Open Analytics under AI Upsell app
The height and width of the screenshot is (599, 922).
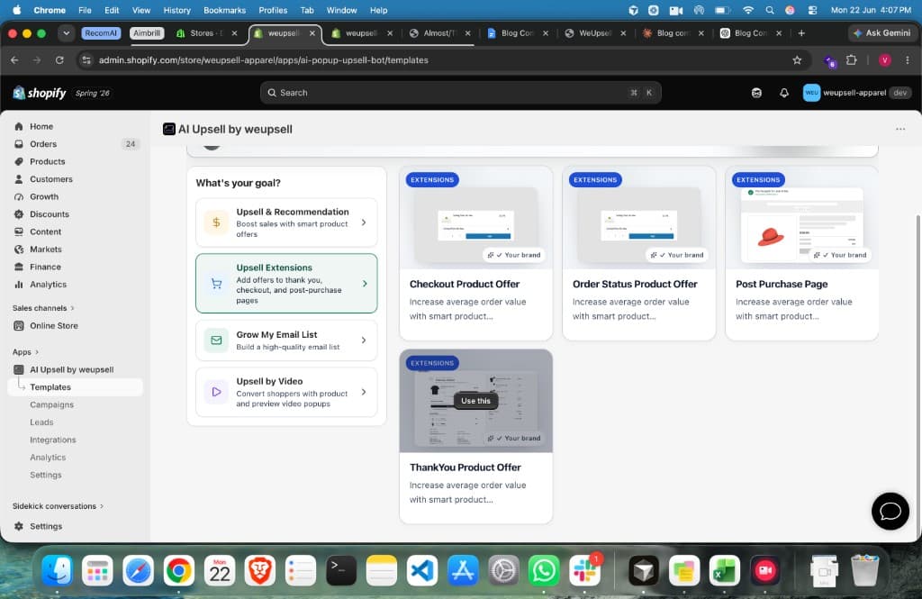click(x=48, y=458)
